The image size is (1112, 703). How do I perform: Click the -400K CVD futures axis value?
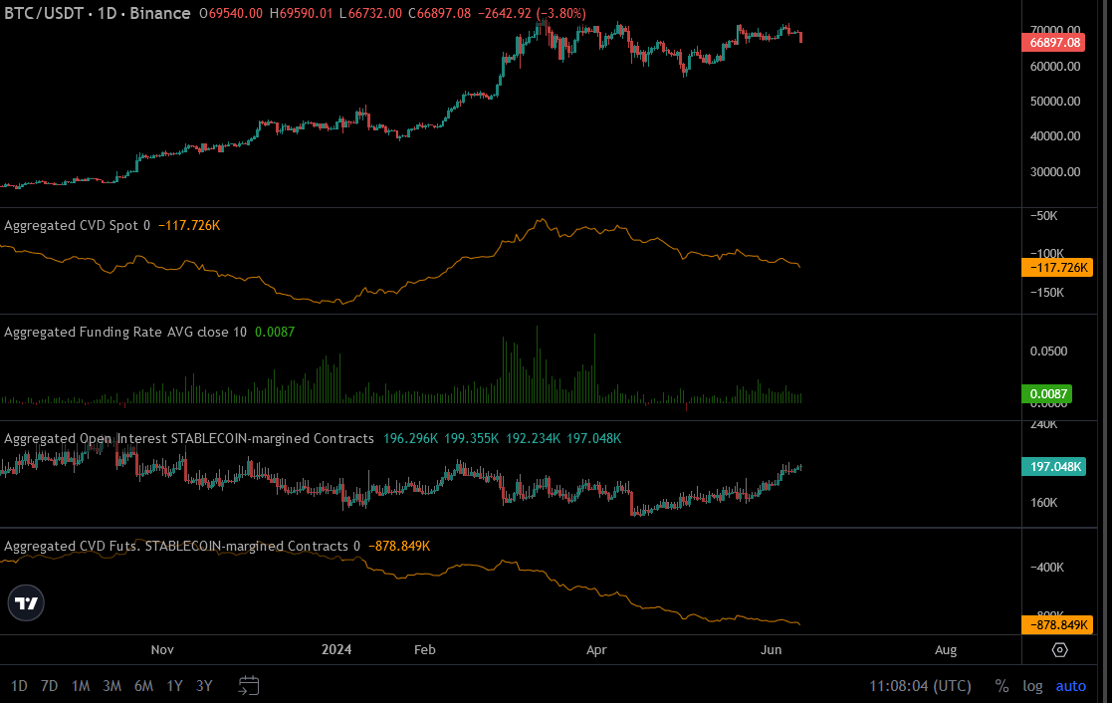[x=1046, y=568]
